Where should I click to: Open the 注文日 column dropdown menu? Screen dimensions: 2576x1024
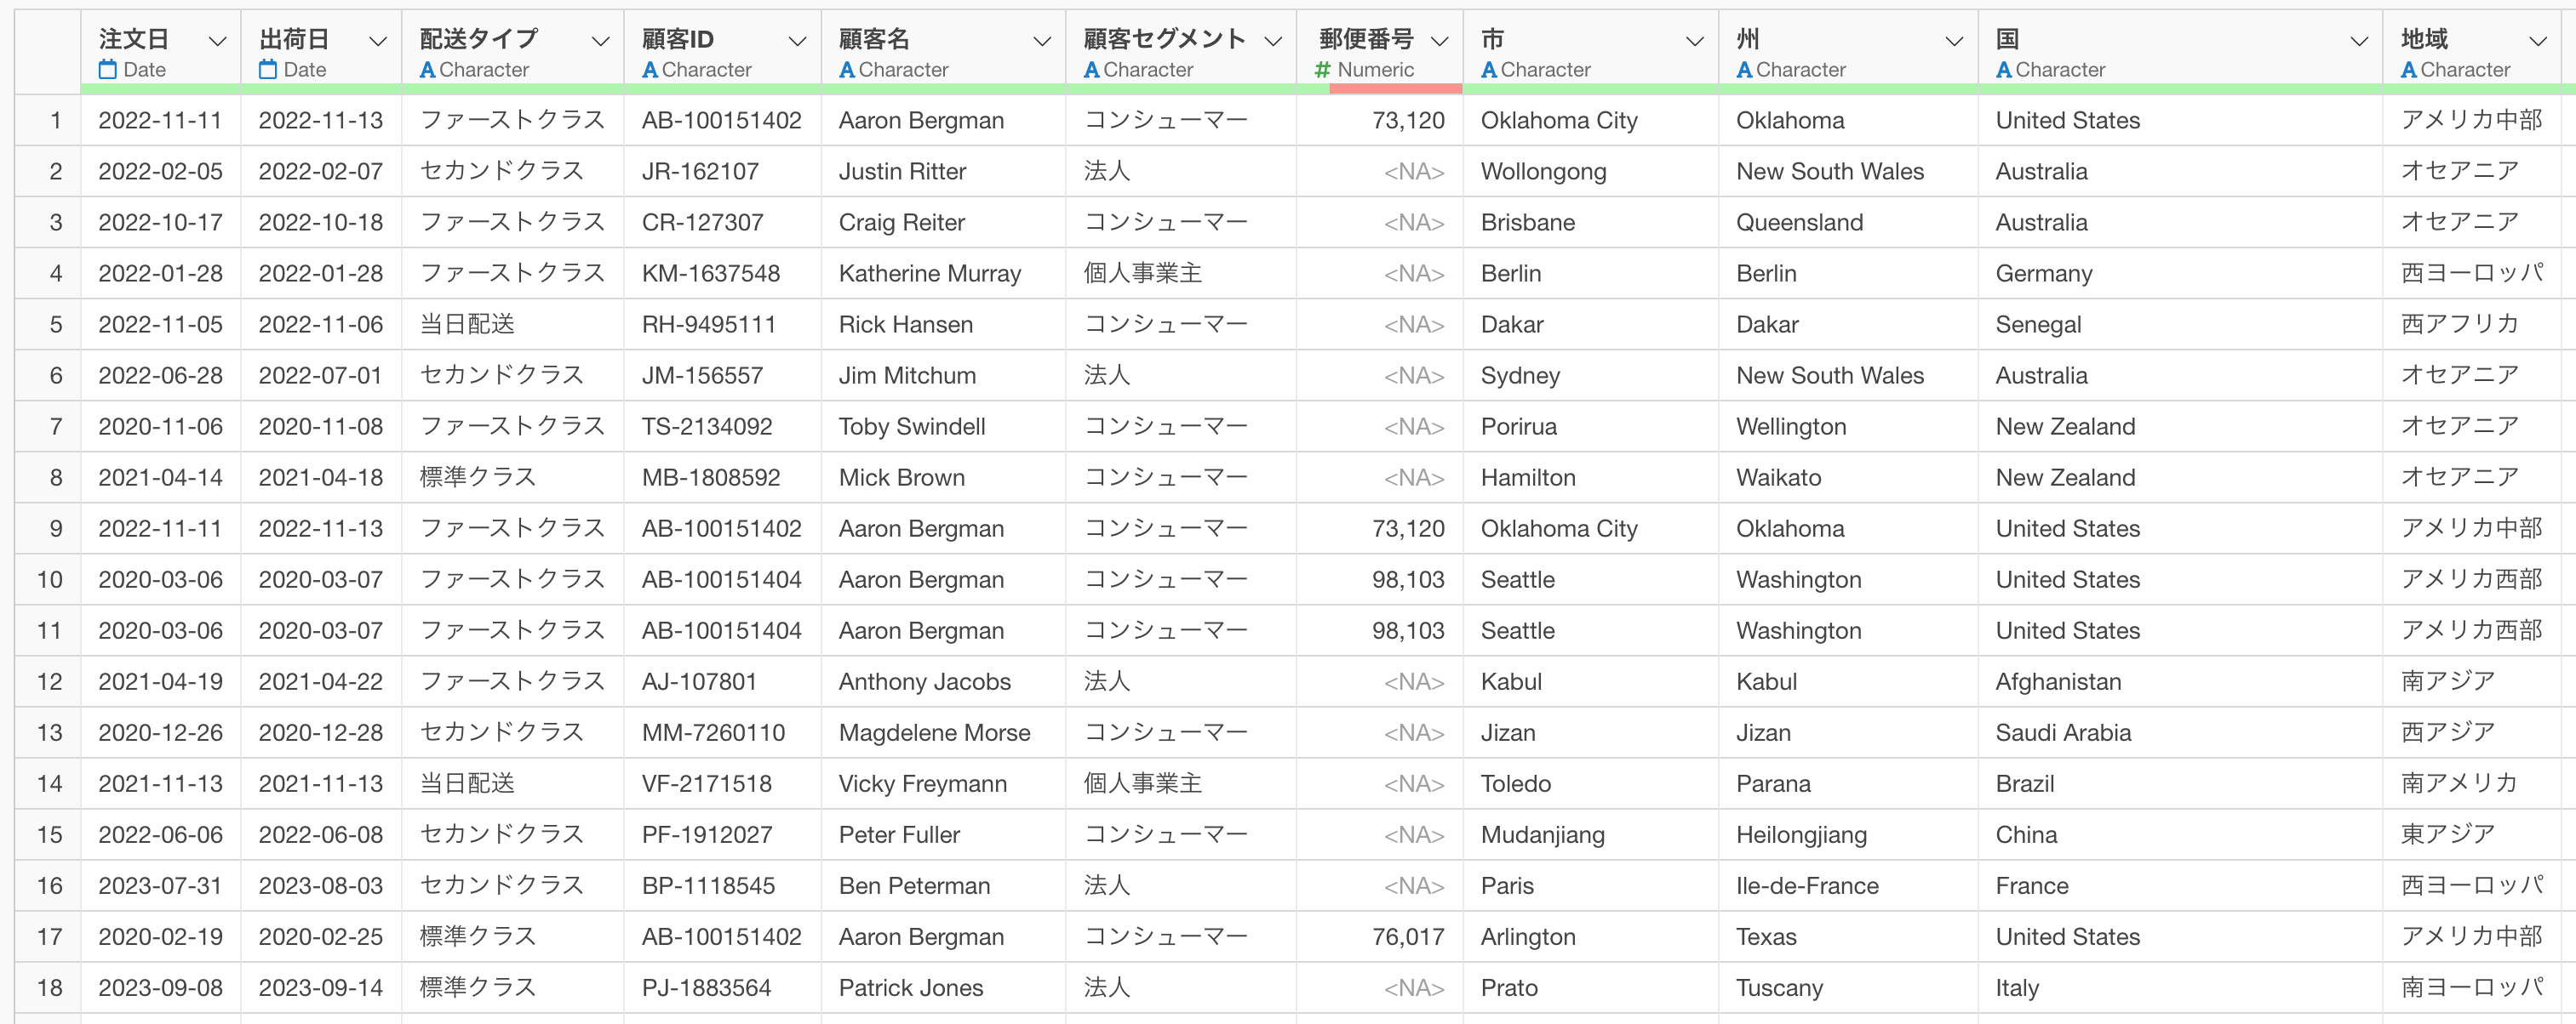tap(217, 41)
